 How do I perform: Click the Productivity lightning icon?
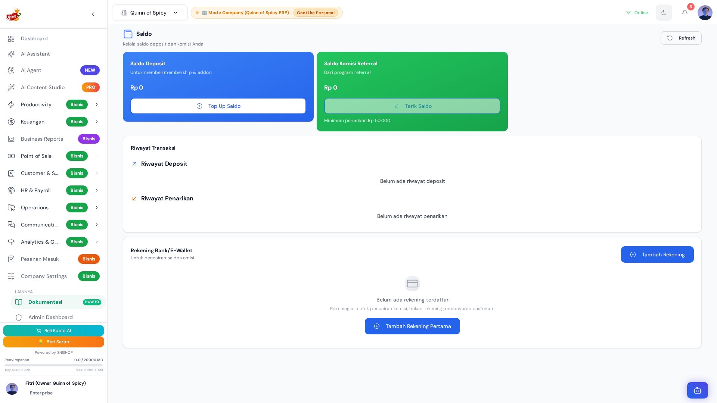click(x=11, y=104)
